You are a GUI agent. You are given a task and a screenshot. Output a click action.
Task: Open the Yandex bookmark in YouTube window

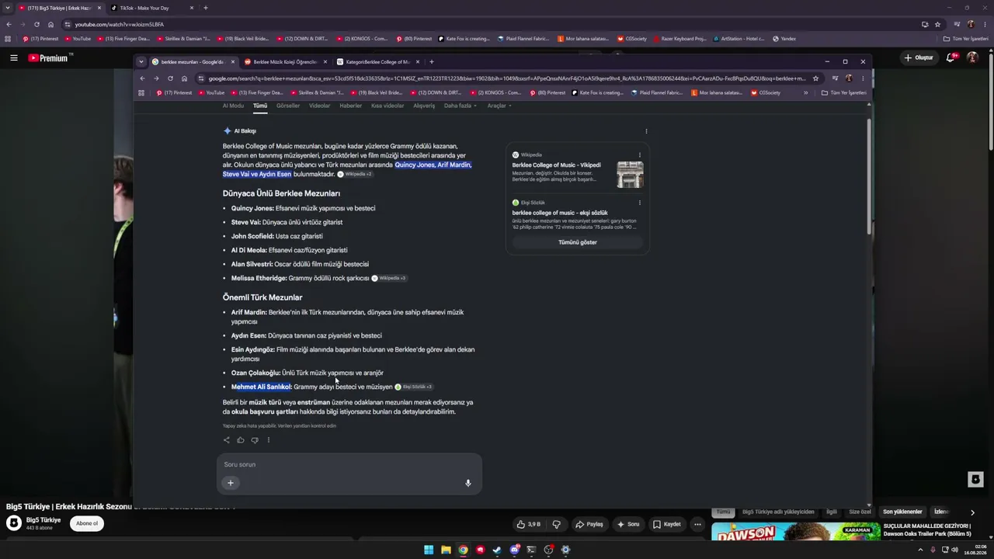(784, 39)
